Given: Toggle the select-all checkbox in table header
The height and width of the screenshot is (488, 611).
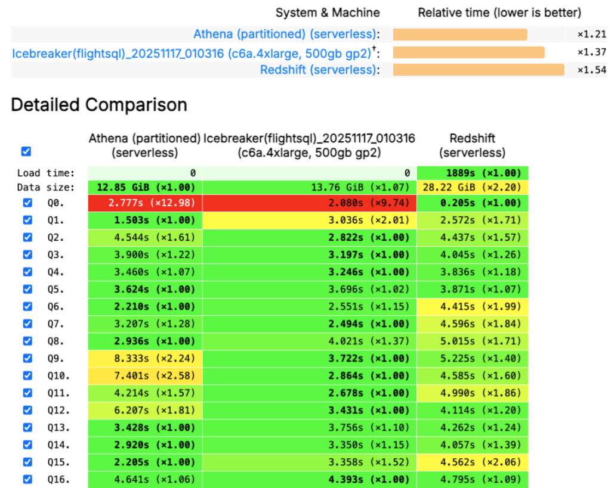Looking at the screenshot, I should (26, 151).
